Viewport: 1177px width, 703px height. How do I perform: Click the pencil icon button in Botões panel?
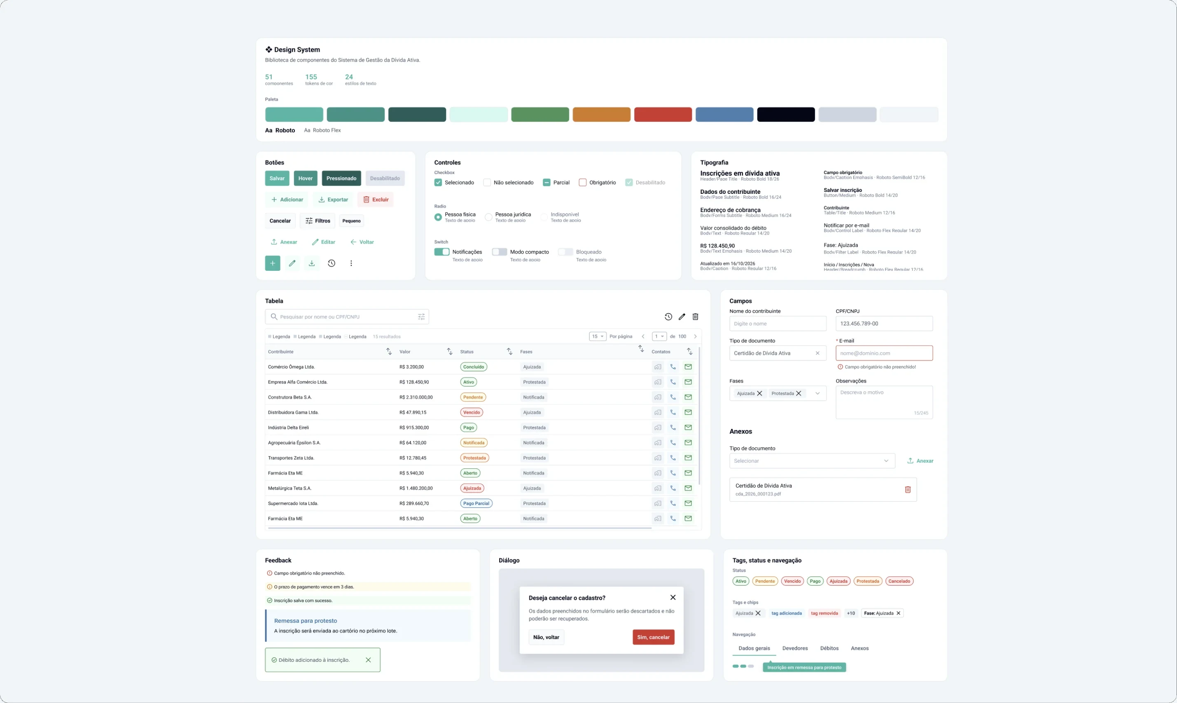292,263
